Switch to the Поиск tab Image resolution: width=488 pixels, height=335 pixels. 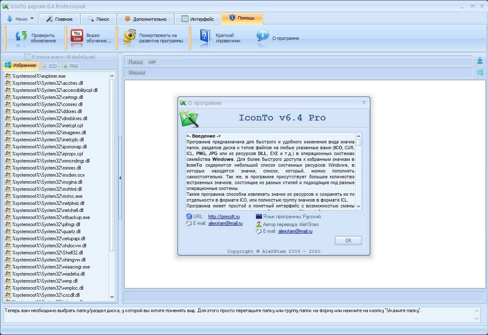click(99, 19)
